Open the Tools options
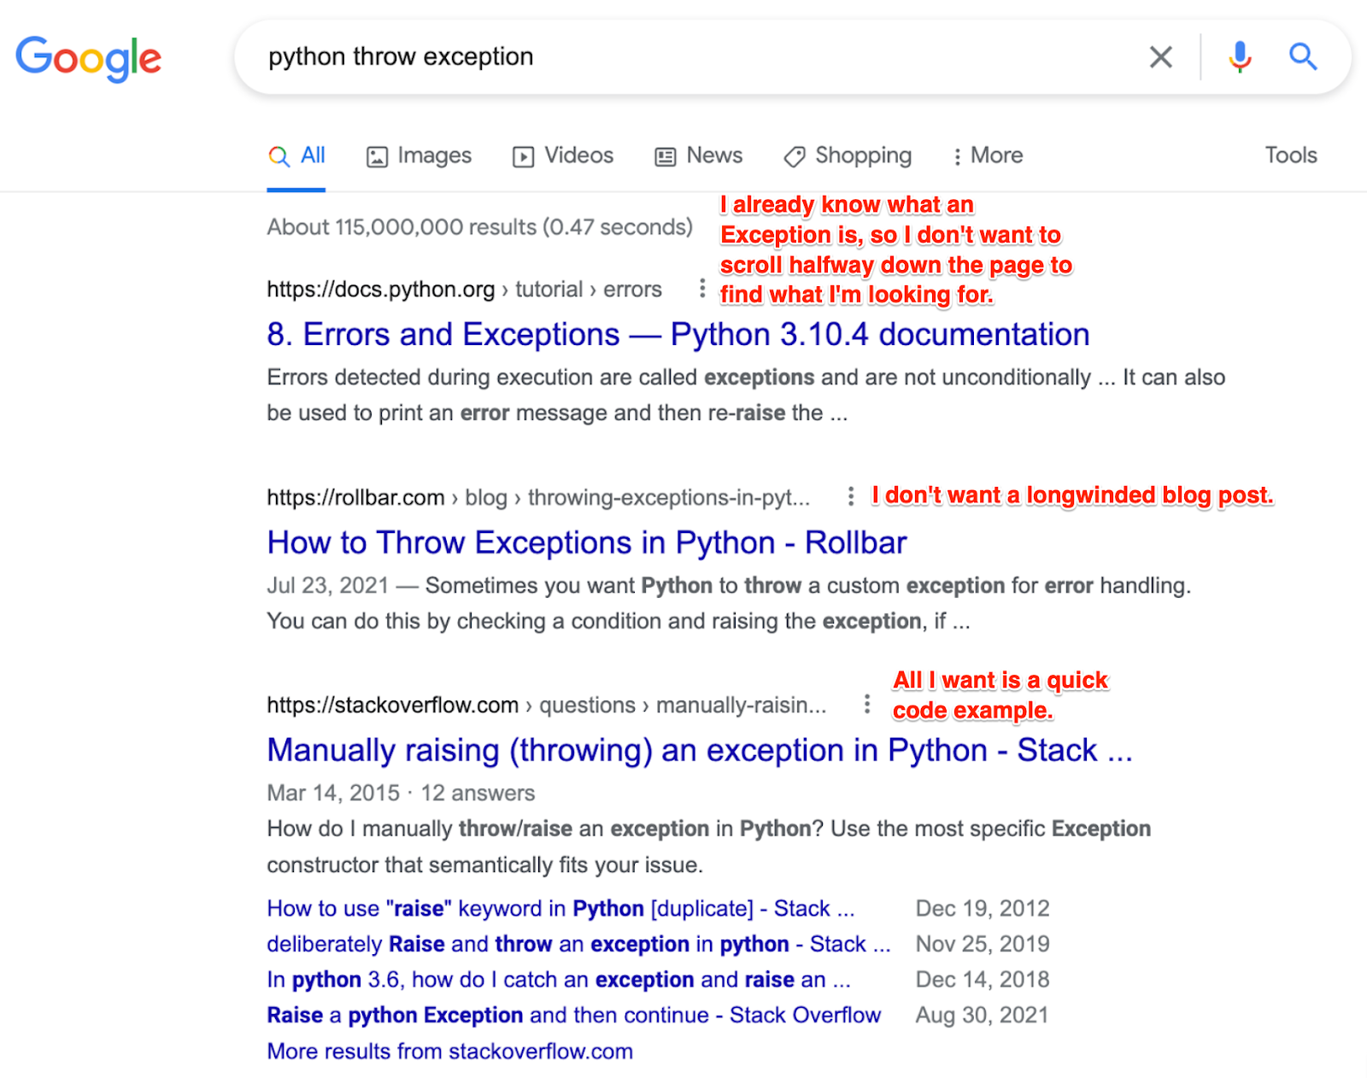 [x=1291, y=155]
